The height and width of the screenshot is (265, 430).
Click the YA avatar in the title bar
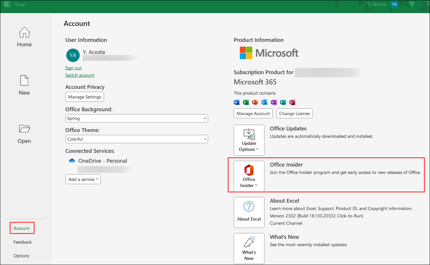point(394,4)
